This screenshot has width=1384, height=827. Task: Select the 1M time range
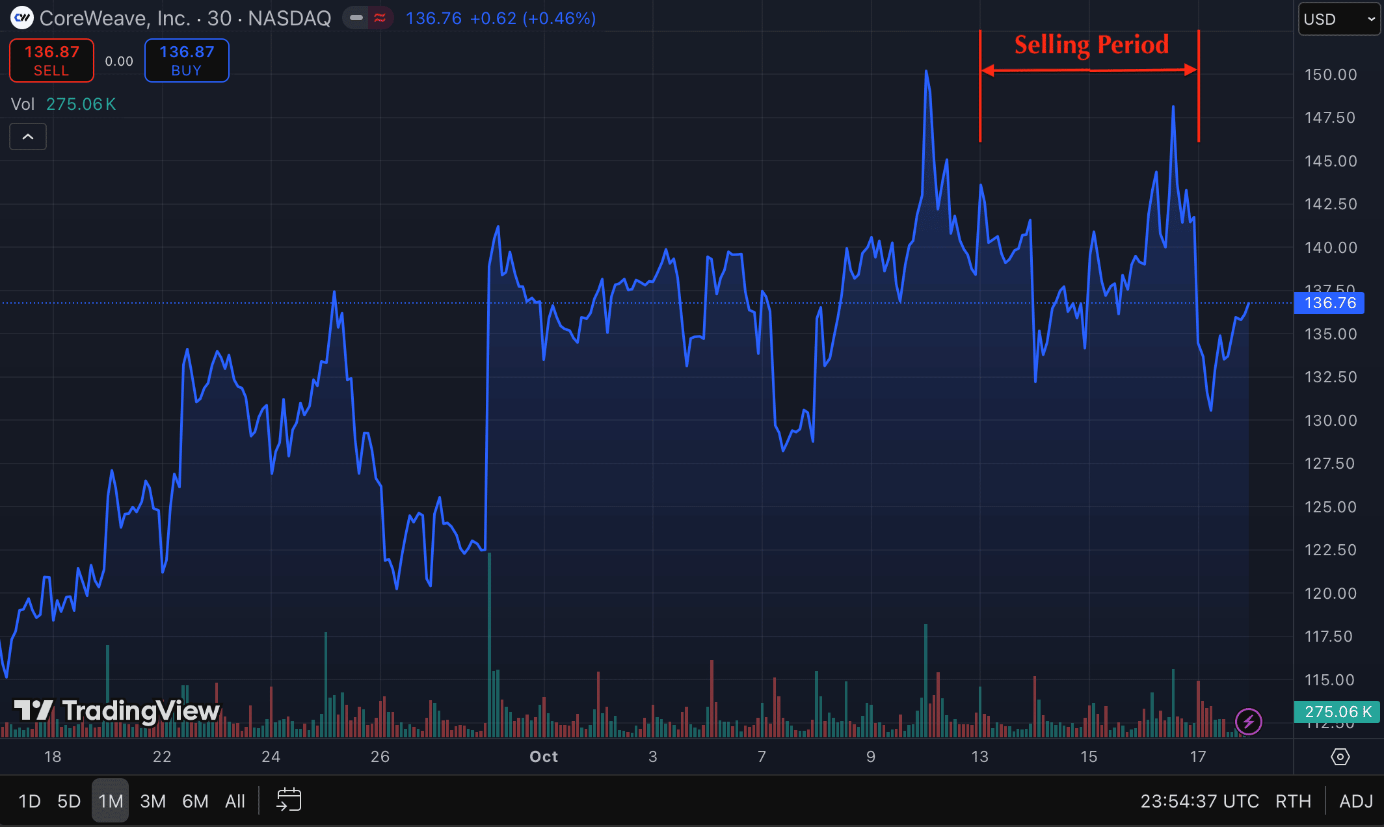coord(111,801)
